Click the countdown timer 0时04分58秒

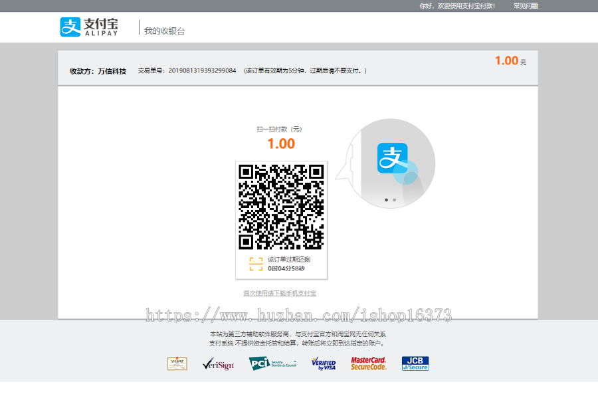pyautogui.click(x=286, y=268)
